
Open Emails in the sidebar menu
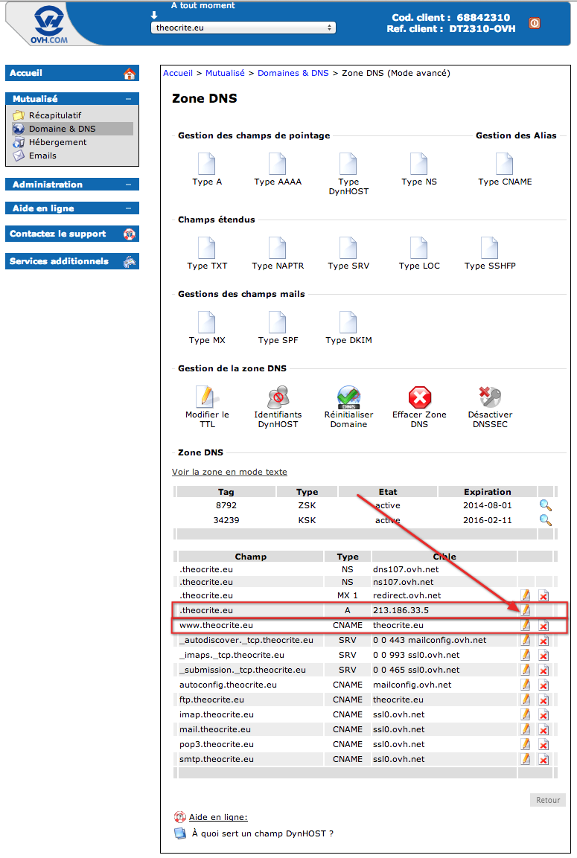tap(42, 156)
